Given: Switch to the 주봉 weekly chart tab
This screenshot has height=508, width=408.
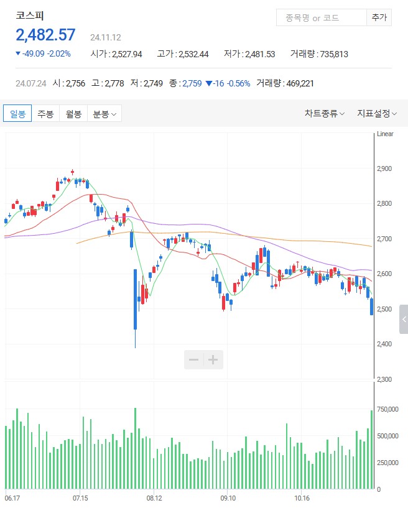Looking at the screenshot, I should click(45, 114).
